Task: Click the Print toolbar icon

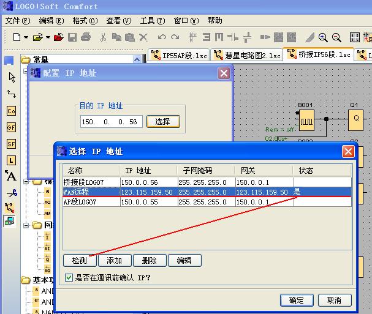Action: tap(86, 37)
